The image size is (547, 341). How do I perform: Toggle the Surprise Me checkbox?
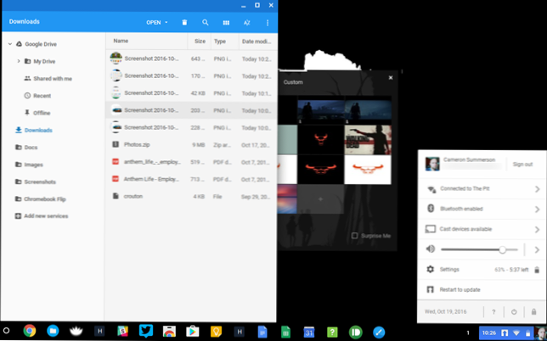point(354,236)
